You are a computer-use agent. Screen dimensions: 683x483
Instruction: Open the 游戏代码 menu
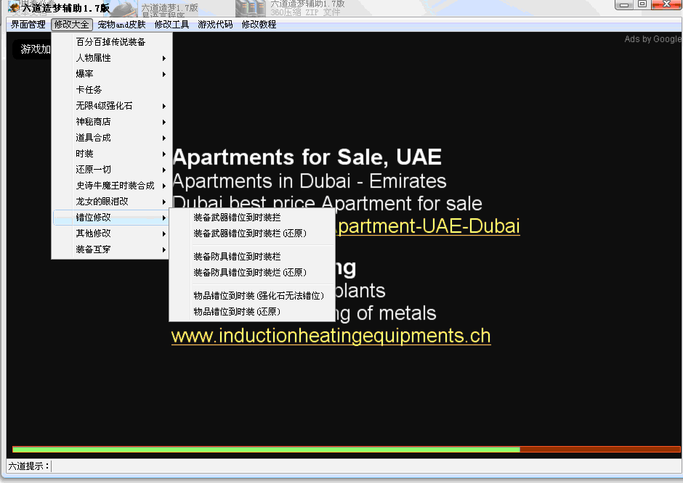215,25
